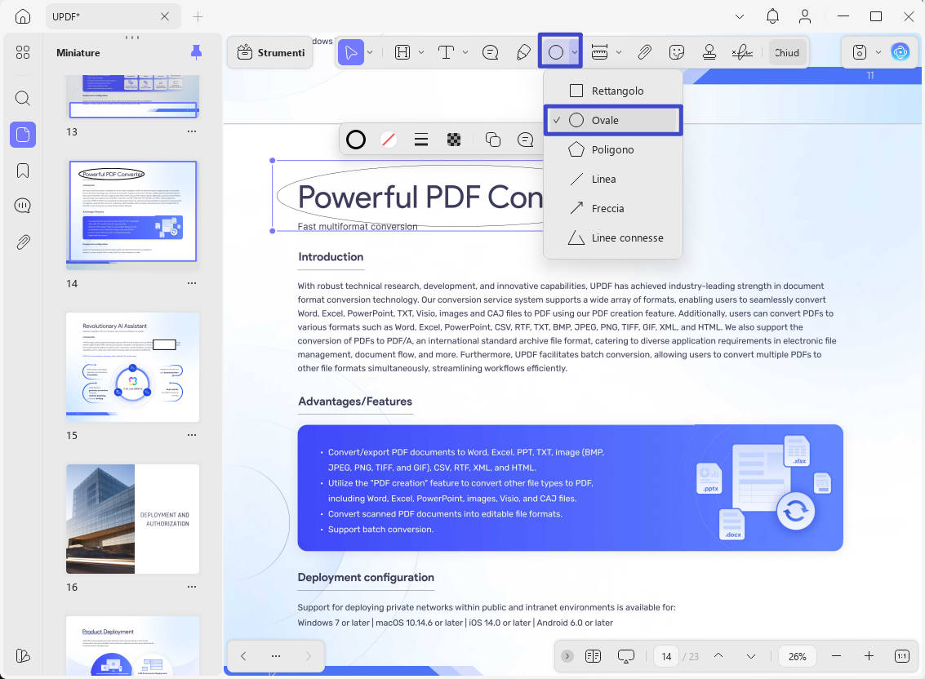This screenshot has width=925, height=679.
Task: Open the opacity checkerboard control
Action: tap(454, 140)
